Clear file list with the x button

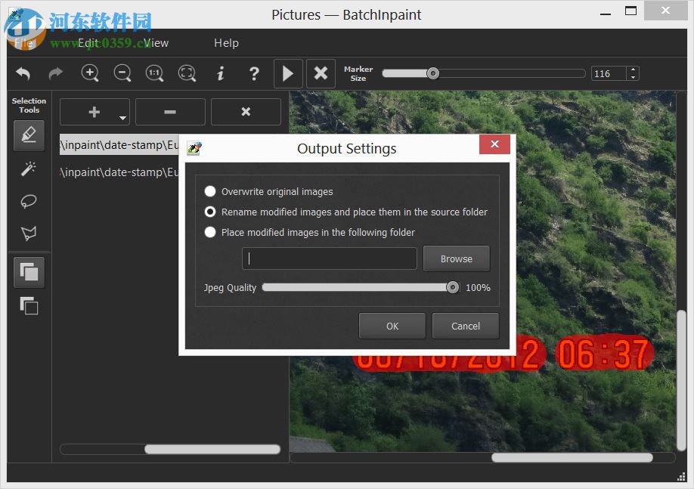click(246, 112)
